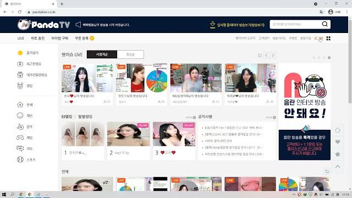Open the 하트 충전 menu item
Image resolution: width=352 pixels, height=198 pixels.
tap(38, 38)
